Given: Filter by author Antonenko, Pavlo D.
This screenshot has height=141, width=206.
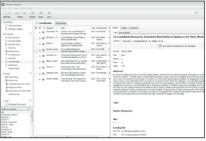Looking at the screenshot, I should click(x=10, y=115).
